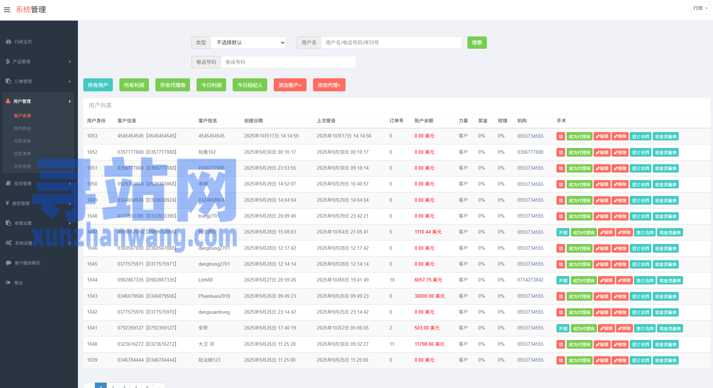Click the chat bubble icon for 客户服务聊天

(8, 263)
